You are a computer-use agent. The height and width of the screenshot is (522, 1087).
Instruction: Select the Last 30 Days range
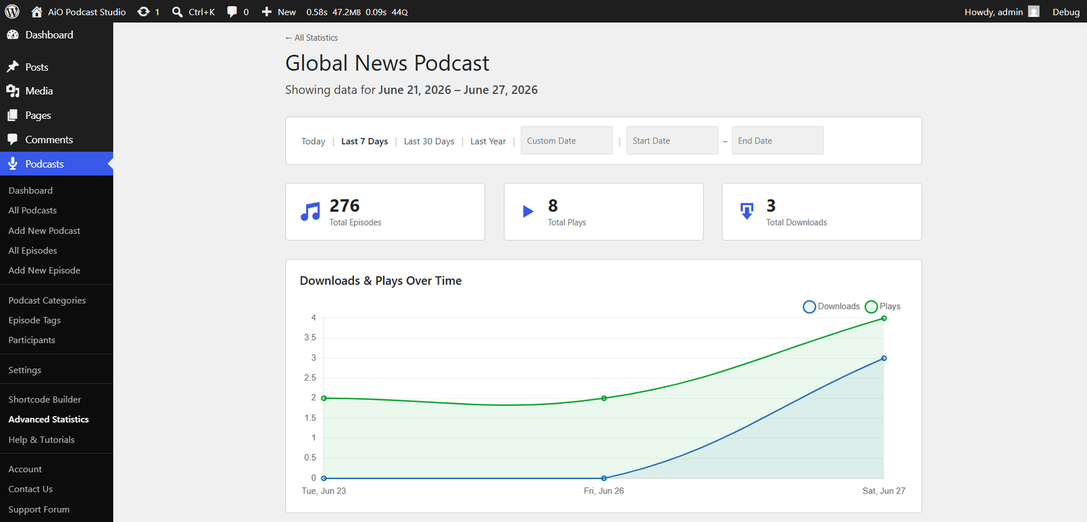(429, 141)
